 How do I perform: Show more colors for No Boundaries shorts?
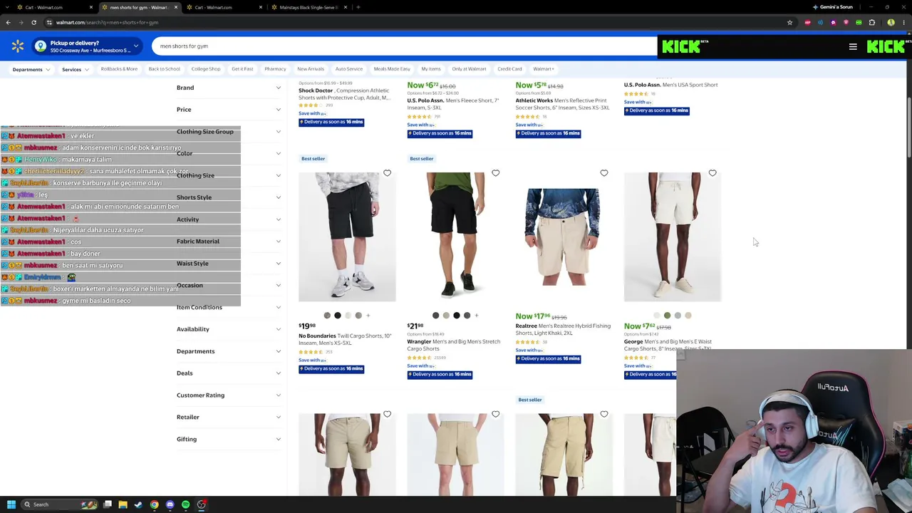pyautogui.click(x=368, y=316)
